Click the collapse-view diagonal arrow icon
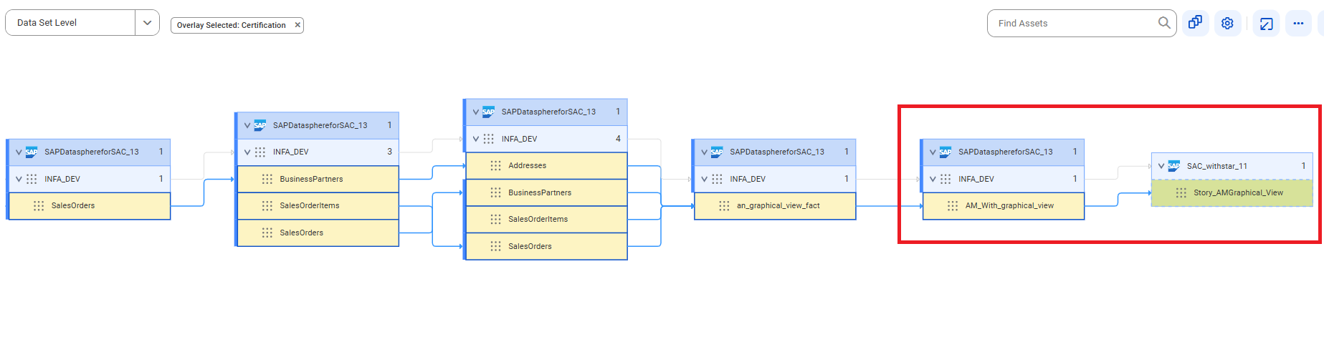This screenshot has width=1324, height=342. pos(1266,23)
